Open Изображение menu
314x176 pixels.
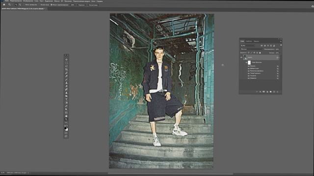tap(28, 1)
